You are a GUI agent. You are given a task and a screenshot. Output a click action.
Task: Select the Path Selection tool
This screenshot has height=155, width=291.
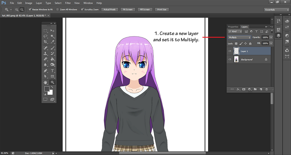pyautogui.click(x=45, y=76)
